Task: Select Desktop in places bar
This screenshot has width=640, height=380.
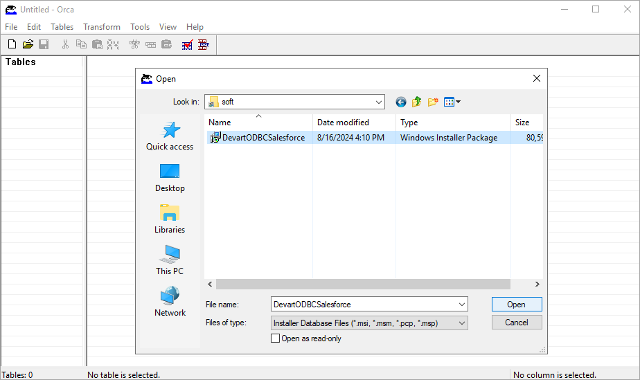Action: [170, 178]
